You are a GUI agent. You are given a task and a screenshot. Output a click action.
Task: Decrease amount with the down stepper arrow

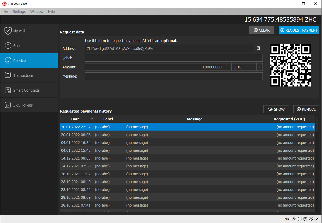(x=226, y=69)
